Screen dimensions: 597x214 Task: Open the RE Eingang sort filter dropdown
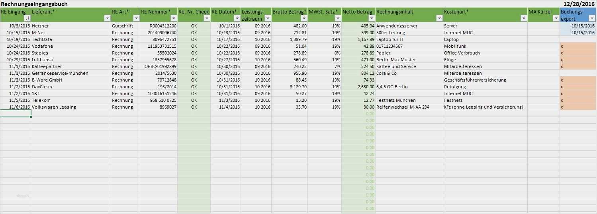[x=27, y=18]
